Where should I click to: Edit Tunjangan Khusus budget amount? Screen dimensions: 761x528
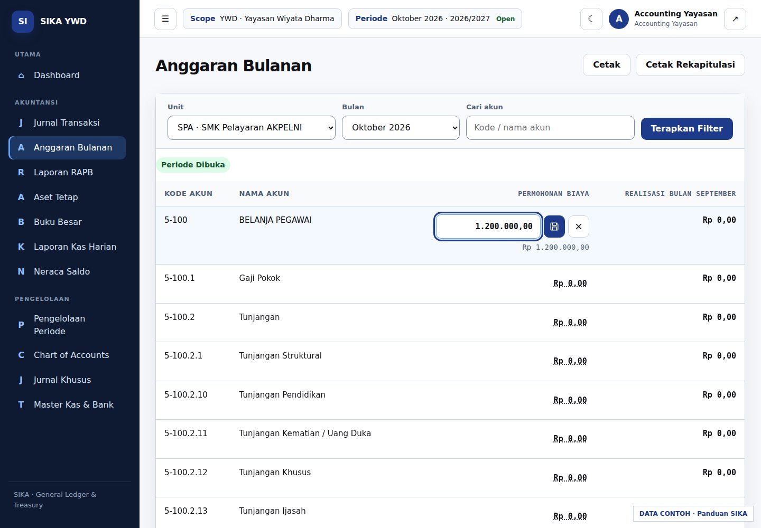point(570,478)
